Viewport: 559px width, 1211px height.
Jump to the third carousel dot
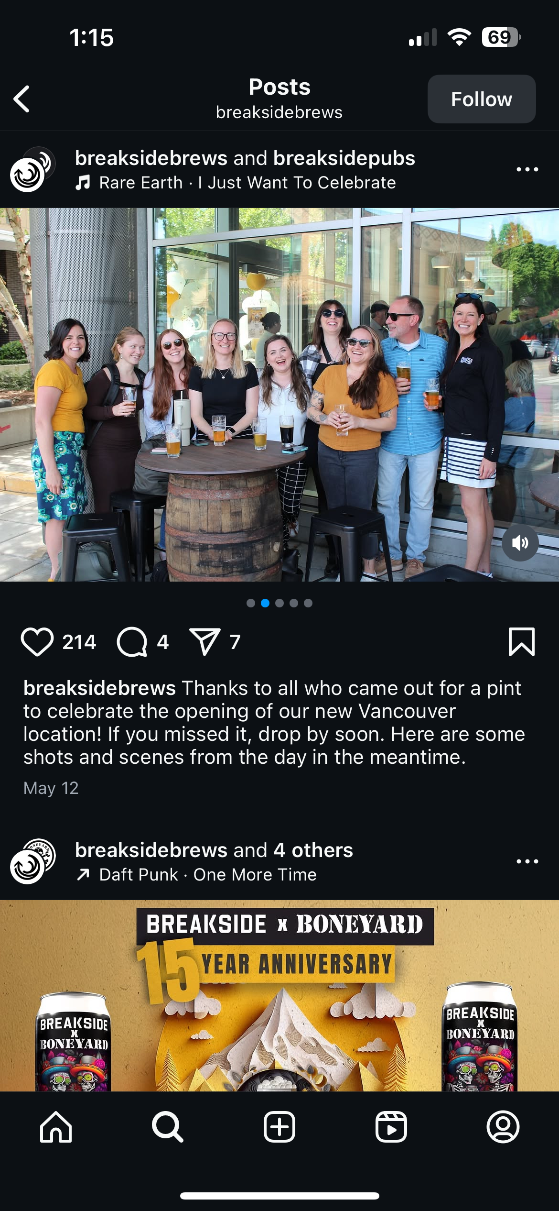(279, 603)
